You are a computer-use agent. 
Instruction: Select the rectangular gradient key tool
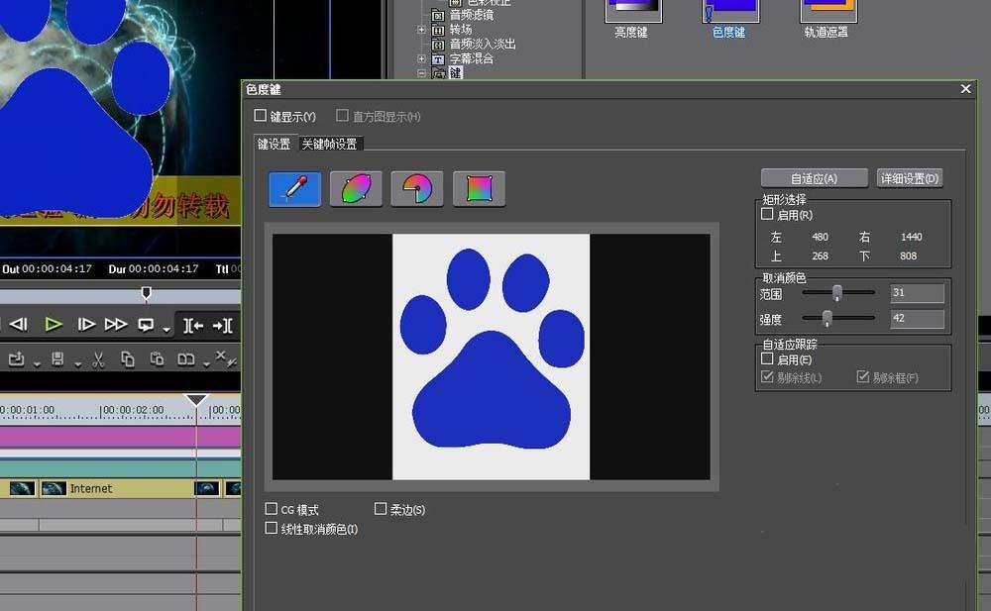(x=479, y=187)
